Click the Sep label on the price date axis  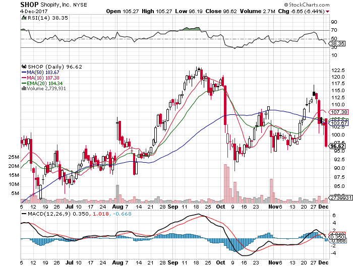pyautogui.click(x=173, y=207)
